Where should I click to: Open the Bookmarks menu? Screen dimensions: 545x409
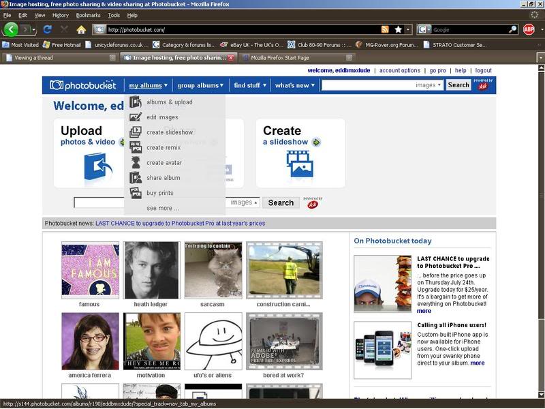[88, 15]
